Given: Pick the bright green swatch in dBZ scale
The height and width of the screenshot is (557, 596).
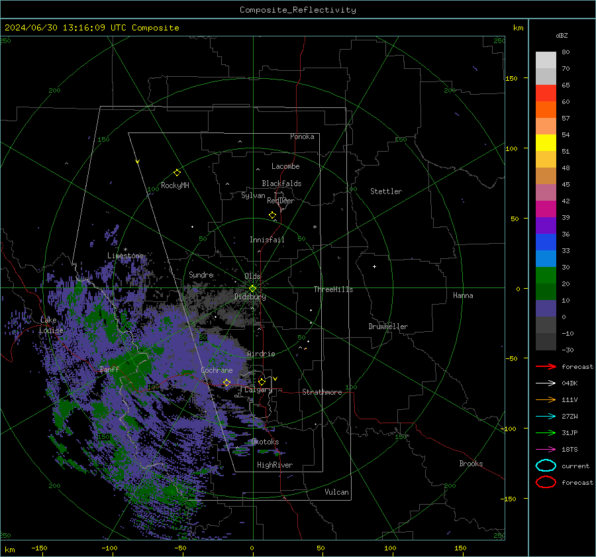Looking at the screenshot, I should coord(546,276).
